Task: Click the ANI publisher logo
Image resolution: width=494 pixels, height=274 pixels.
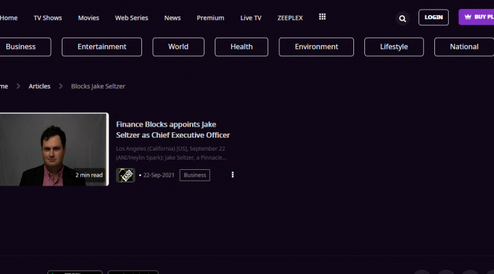Action: (x=126, y=175)
